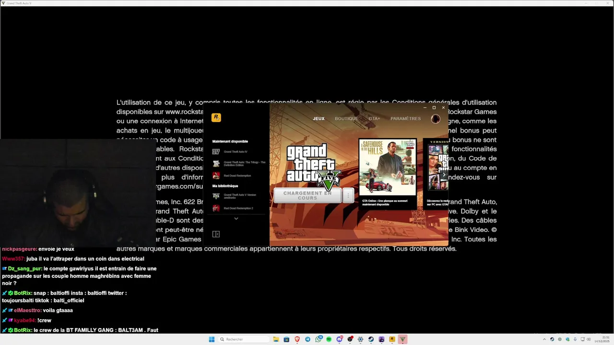
Task: Expand the library list chevron in sidebar
Action: click(x=236, y=218)
